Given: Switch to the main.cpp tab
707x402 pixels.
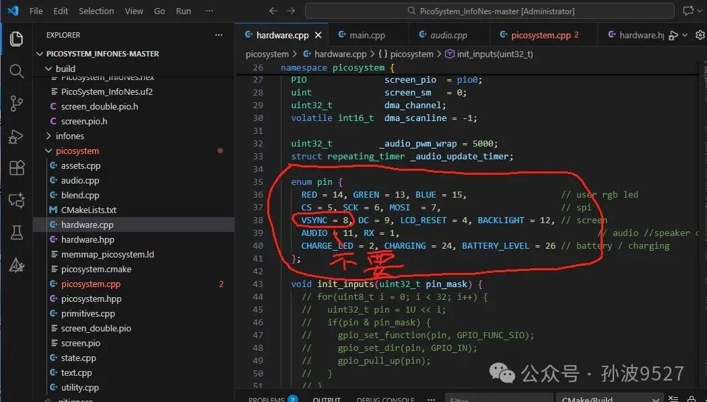Looking at the screenshot, I should point(368,35).
